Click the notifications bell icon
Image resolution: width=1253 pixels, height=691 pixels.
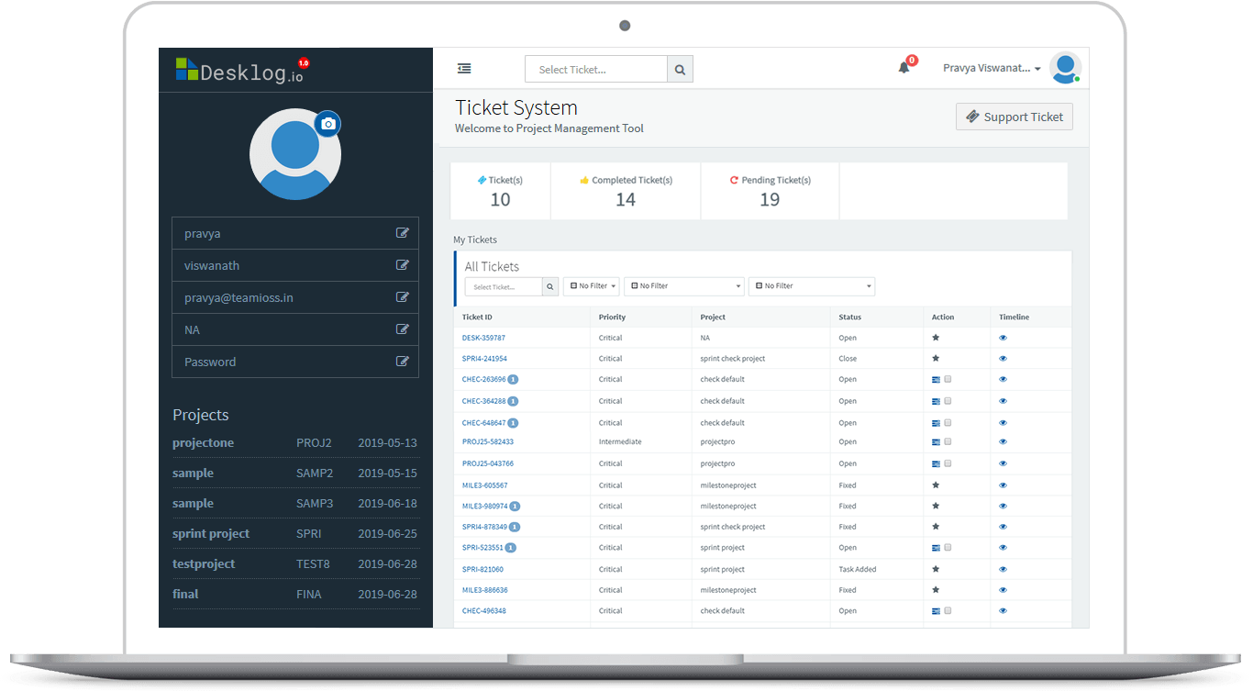[903, 67]
